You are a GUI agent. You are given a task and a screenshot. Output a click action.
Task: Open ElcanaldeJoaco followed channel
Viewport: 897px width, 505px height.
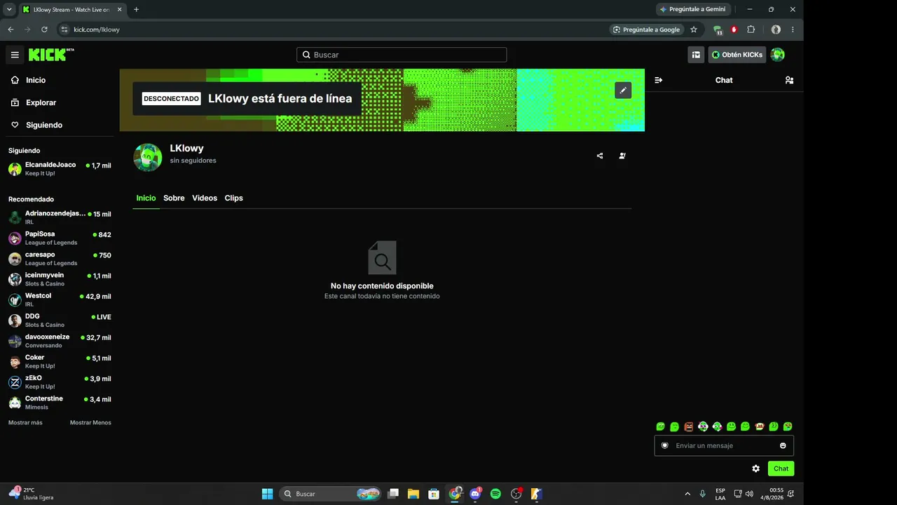(x=60, y=169)
